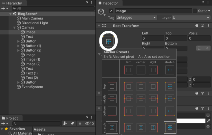Click the white color field swatch

coord(191,121)
